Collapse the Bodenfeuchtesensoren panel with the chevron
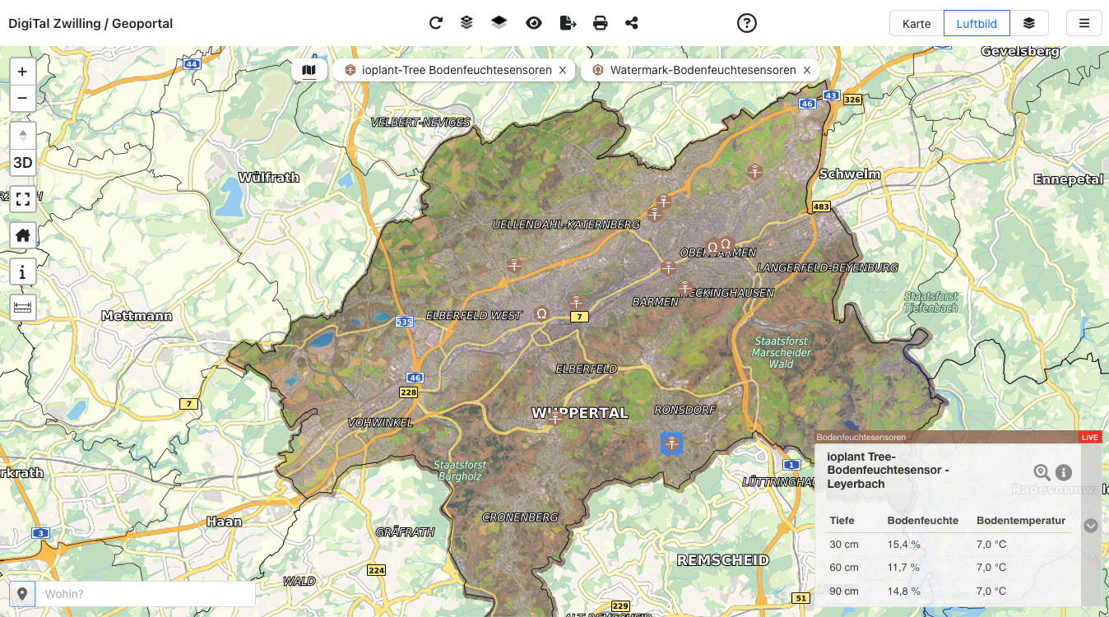1109x617 pixels. (1091, 525)
